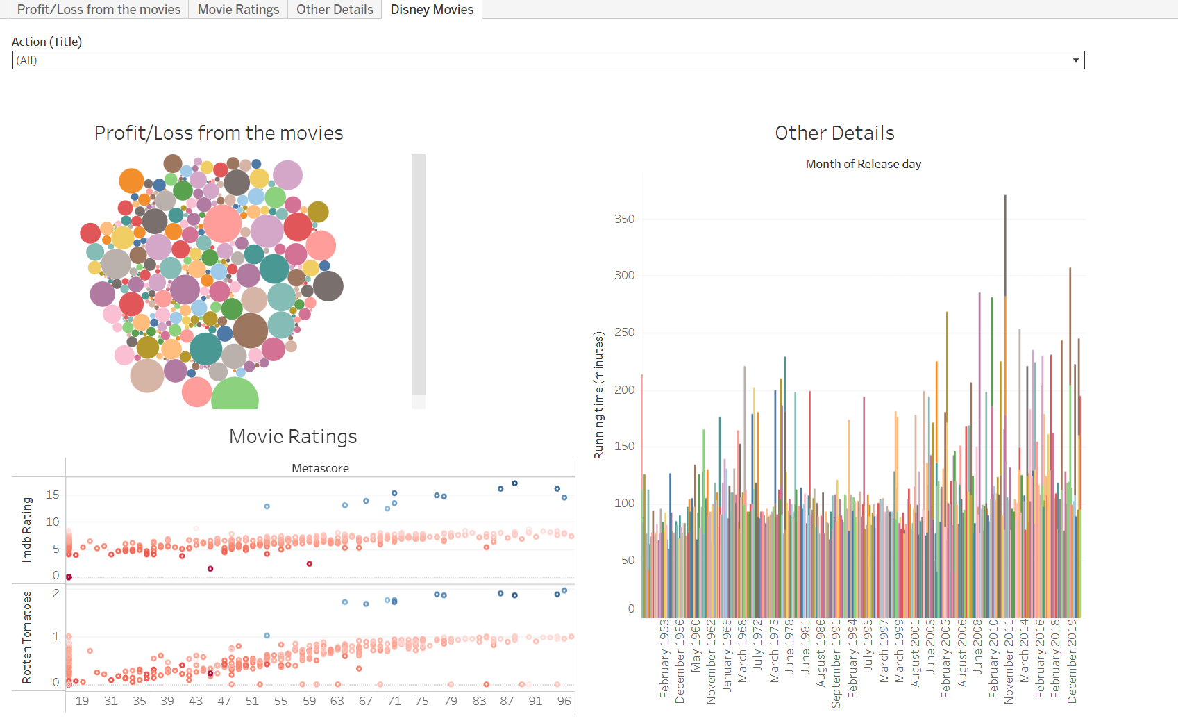Select the Other Details tab

coord(335,10)
